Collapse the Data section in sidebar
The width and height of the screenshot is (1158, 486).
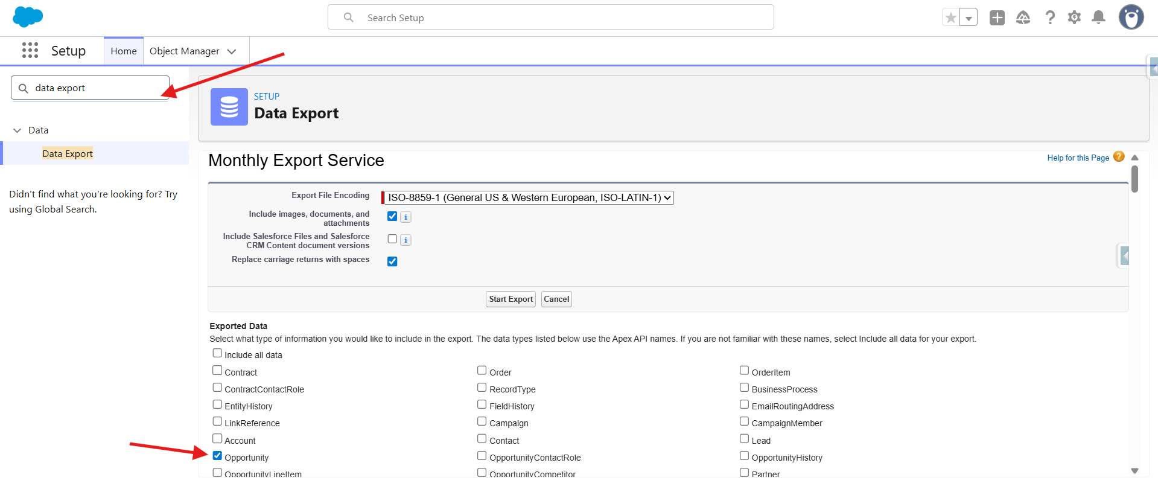[x=17, y=130]
